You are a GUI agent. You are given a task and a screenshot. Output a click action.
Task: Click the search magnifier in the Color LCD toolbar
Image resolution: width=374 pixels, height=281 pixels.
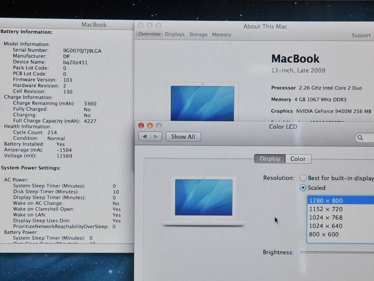tap(360, 138)
